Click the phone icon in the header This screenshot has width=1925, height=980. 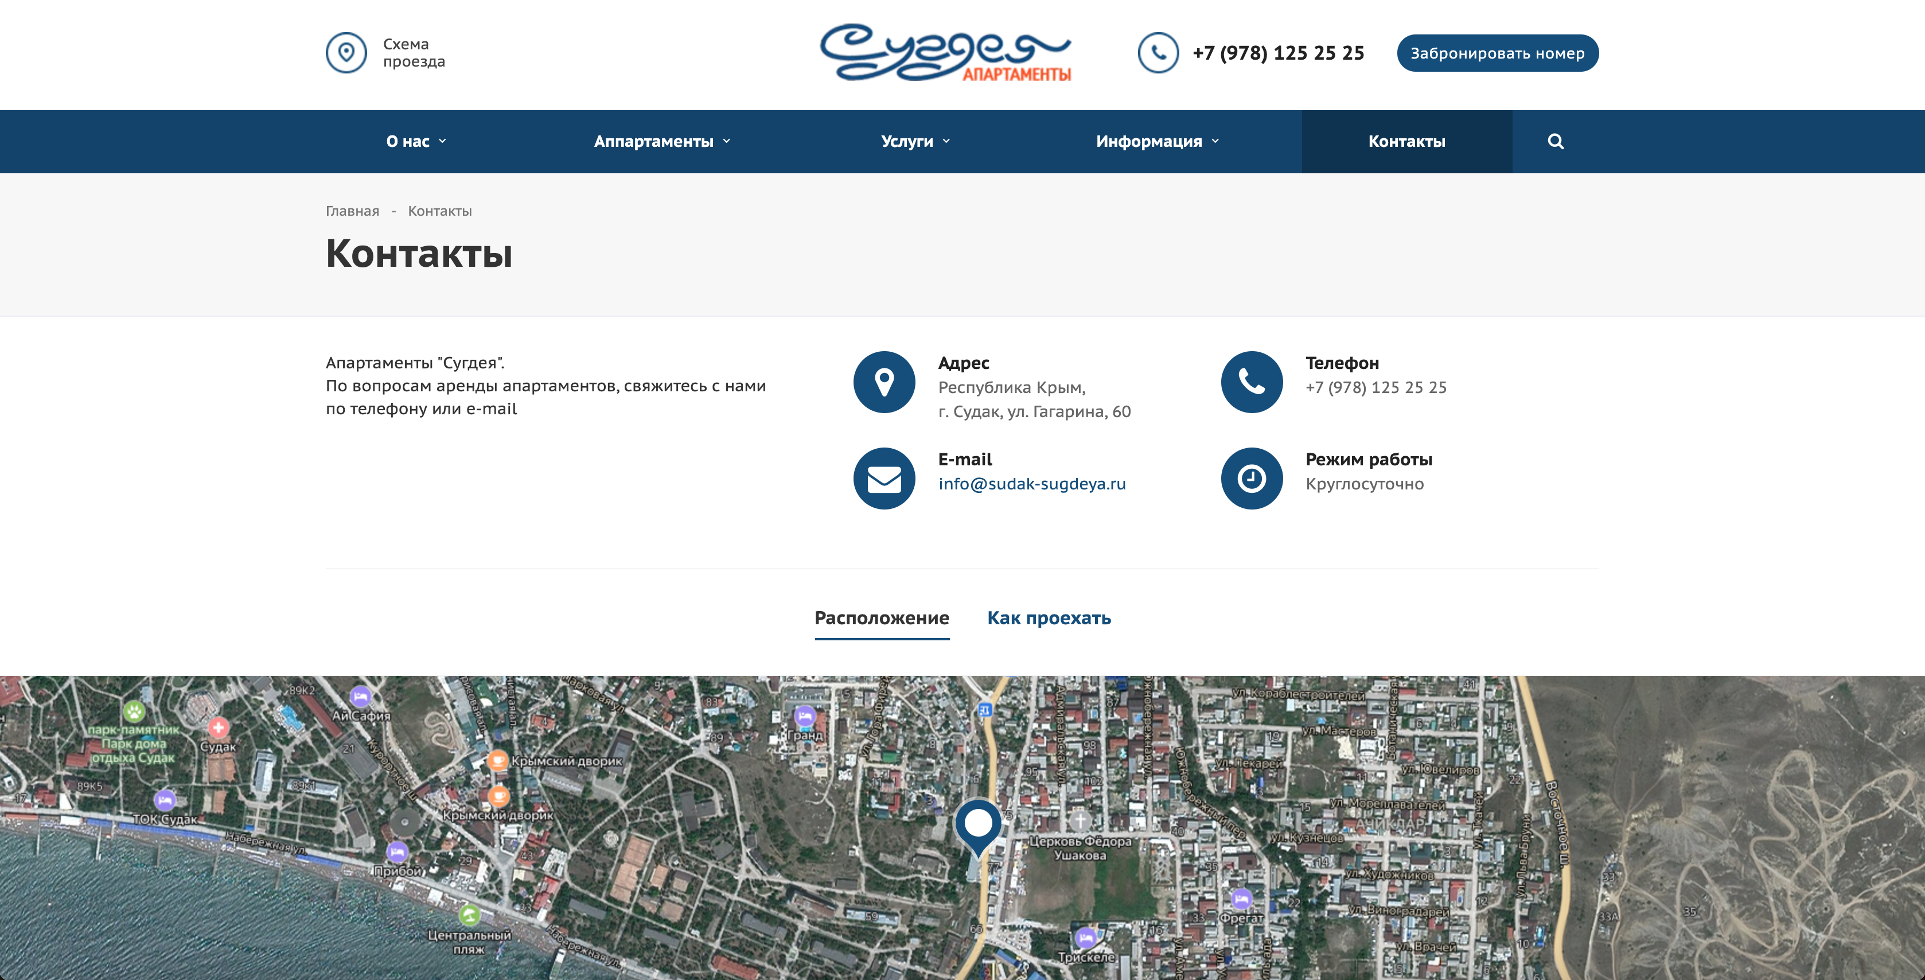[x=1158, y=53]
